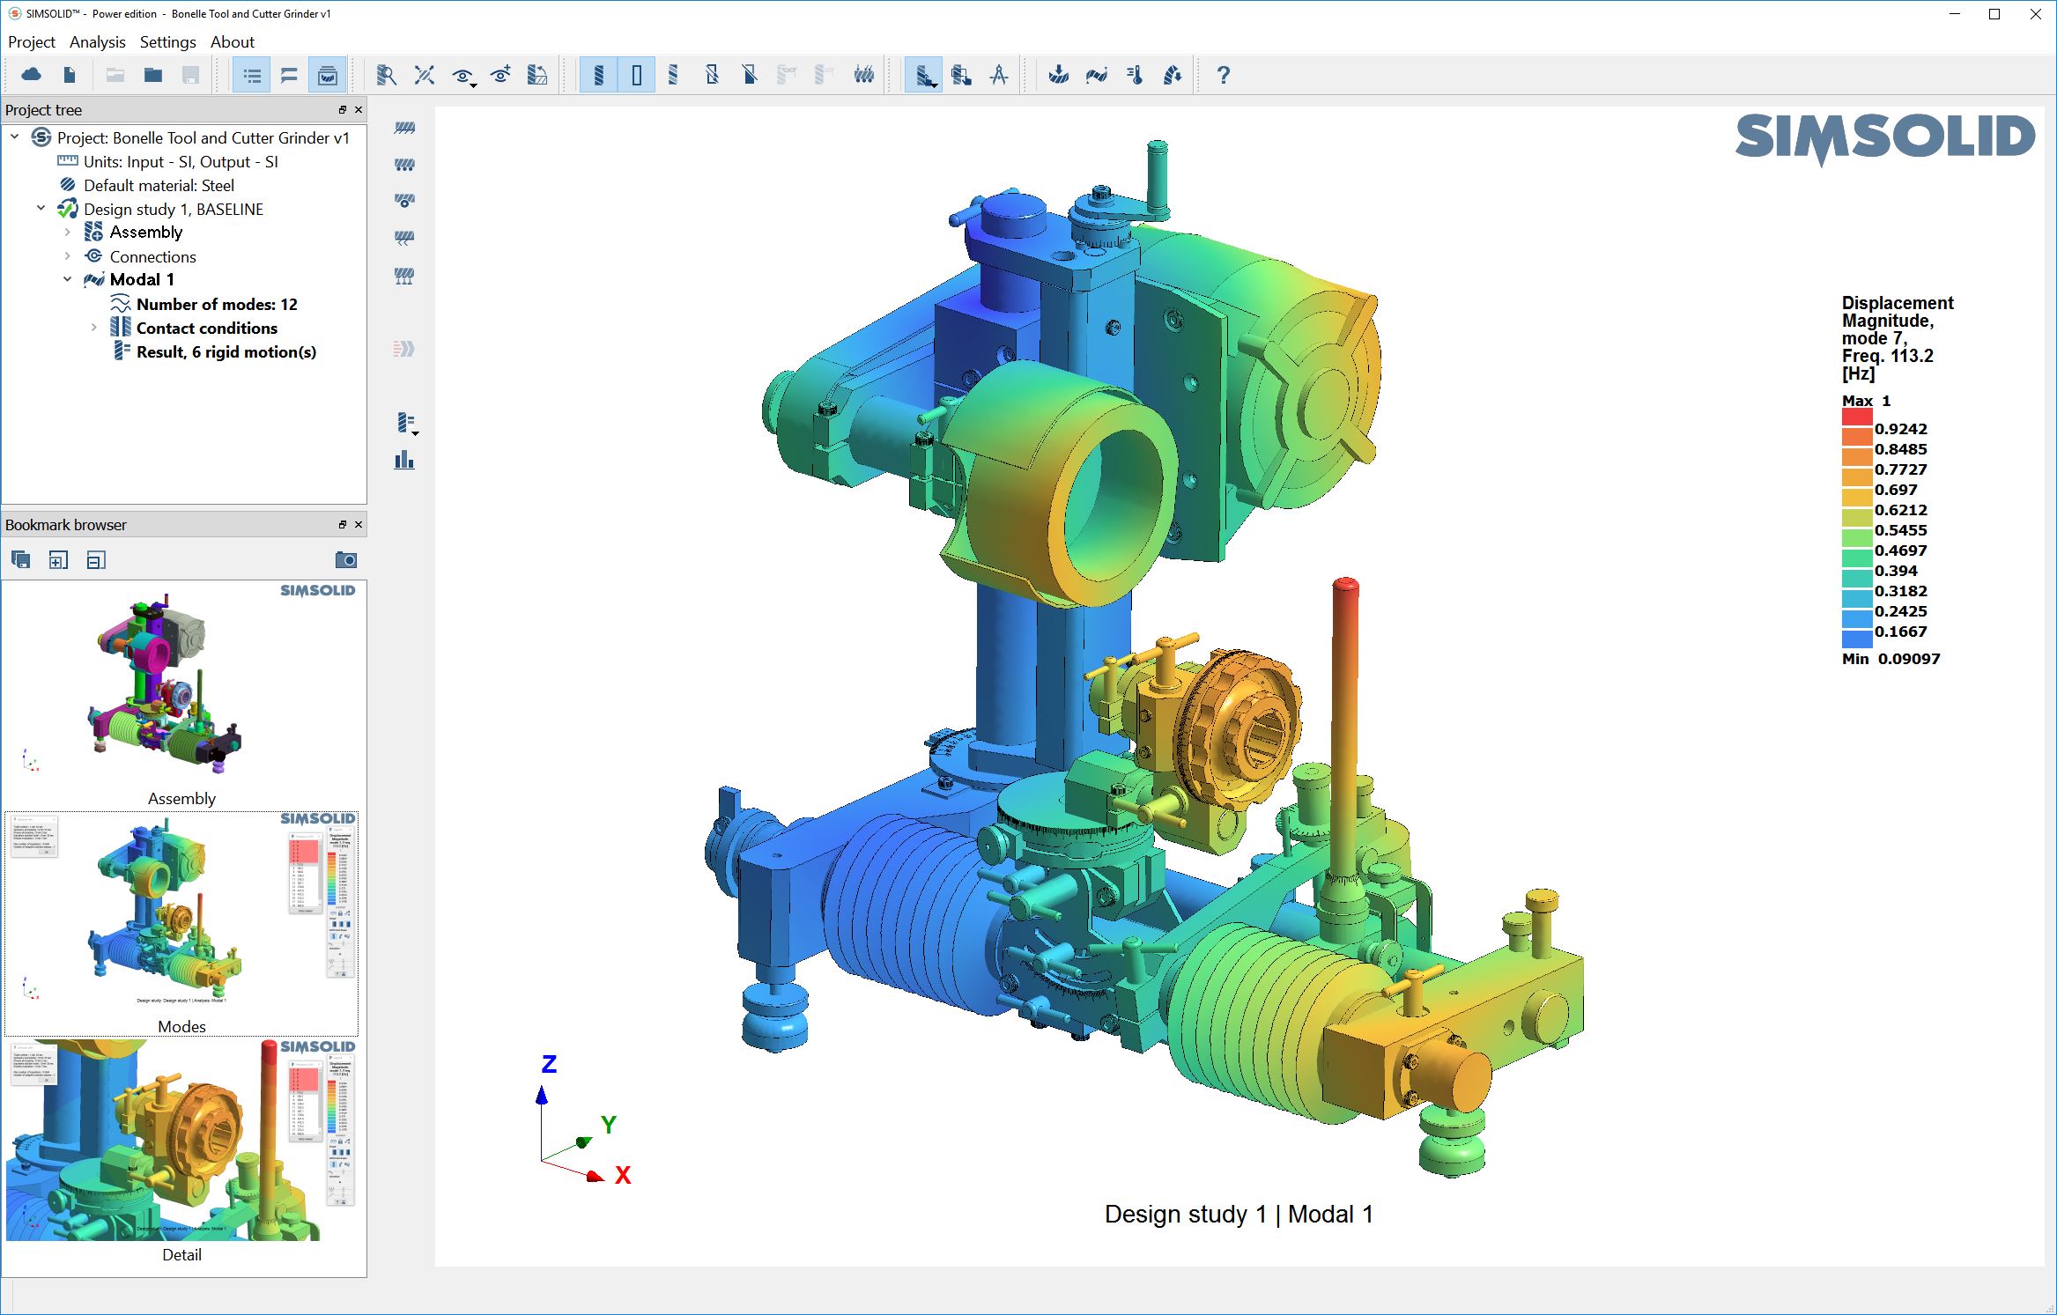Click the camera create bookmark icon
2057x1315 pixels.
coord(346,560)
